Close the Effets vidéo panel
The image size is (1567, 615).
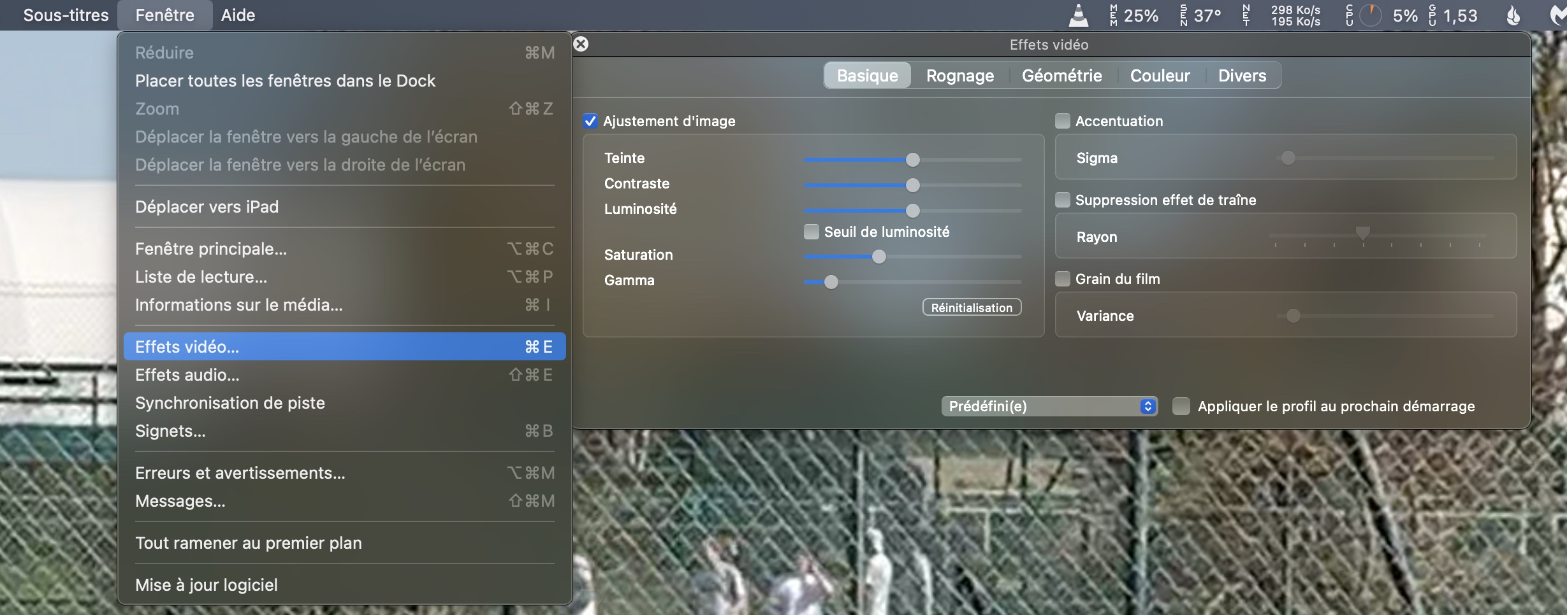click(581, 44)
